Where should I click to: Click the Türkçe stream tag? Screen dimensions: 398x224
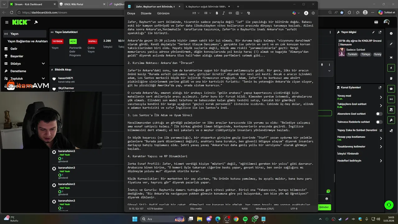coord(366,54)
